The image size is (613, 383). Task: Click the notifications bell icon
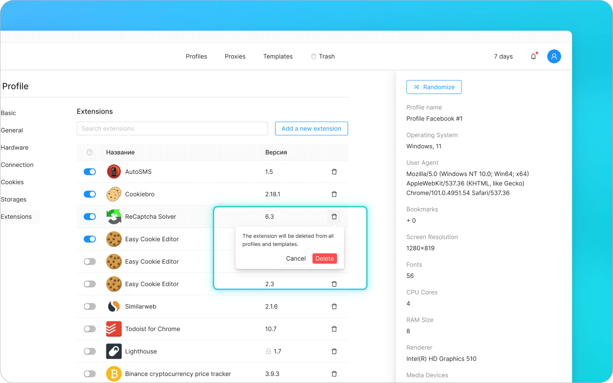[533, 56]
